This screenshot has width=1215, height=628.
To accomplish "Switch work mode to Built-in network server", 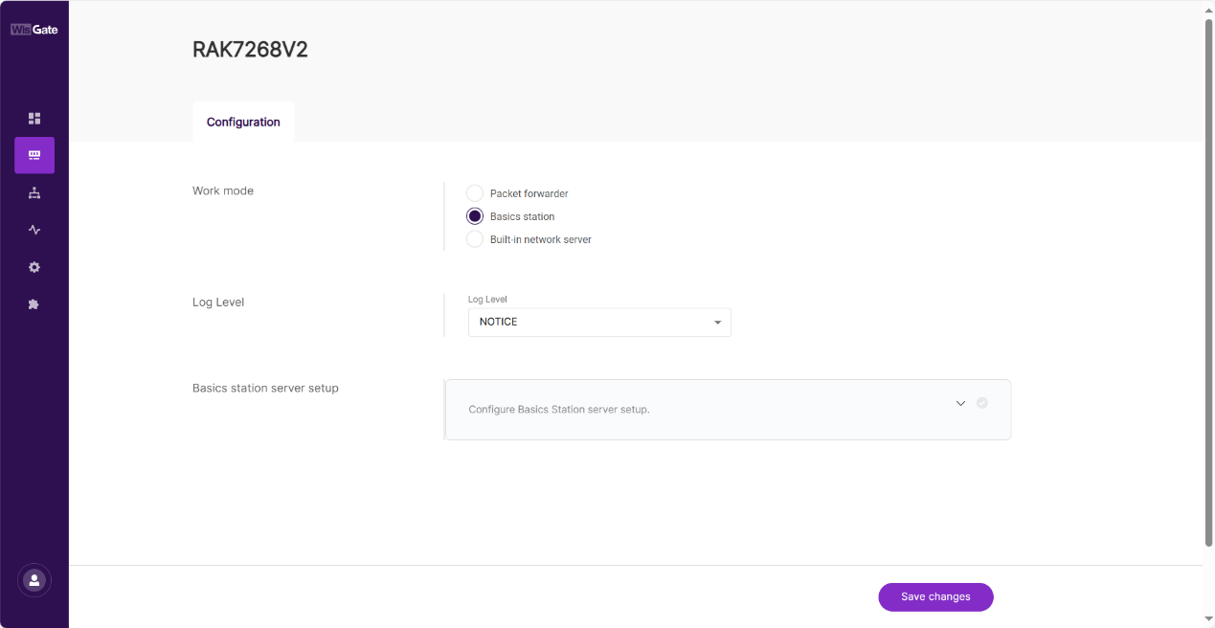I will (x=474, y=238).
